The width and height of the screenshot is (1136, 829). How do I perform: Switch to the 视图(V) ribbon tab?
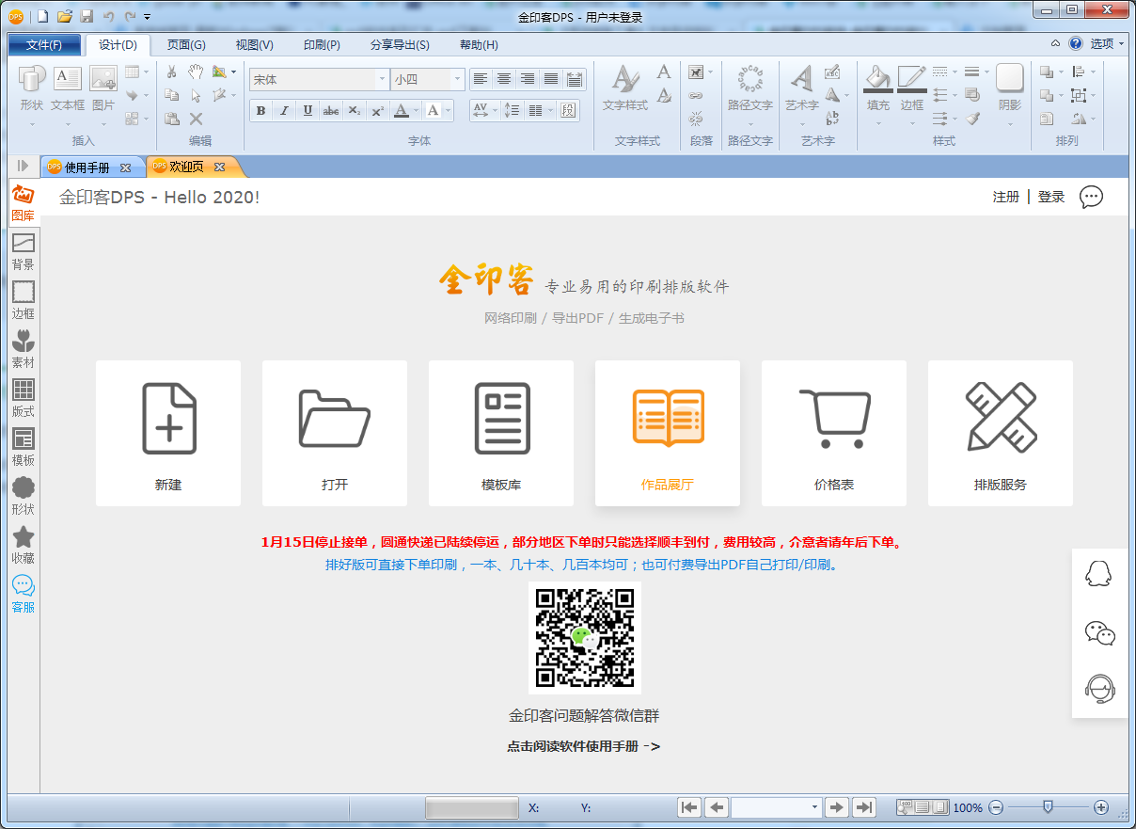[x=254, y=44]
